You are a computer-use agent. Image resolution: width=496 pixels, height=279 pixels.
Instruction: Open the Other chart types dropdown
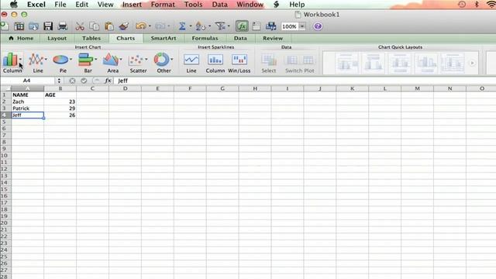pyautogui.click(x=172, y=59)
